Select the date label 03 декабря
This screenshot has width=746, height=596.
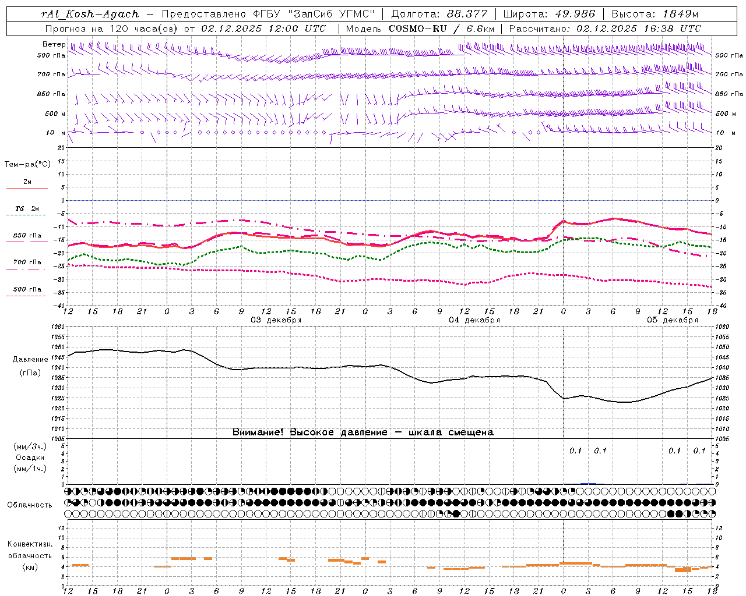tap(276, 320)
